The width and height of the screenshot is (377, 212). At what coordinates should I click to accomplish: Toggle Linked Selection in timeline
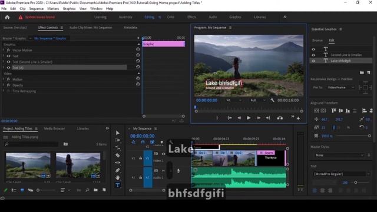152,142
